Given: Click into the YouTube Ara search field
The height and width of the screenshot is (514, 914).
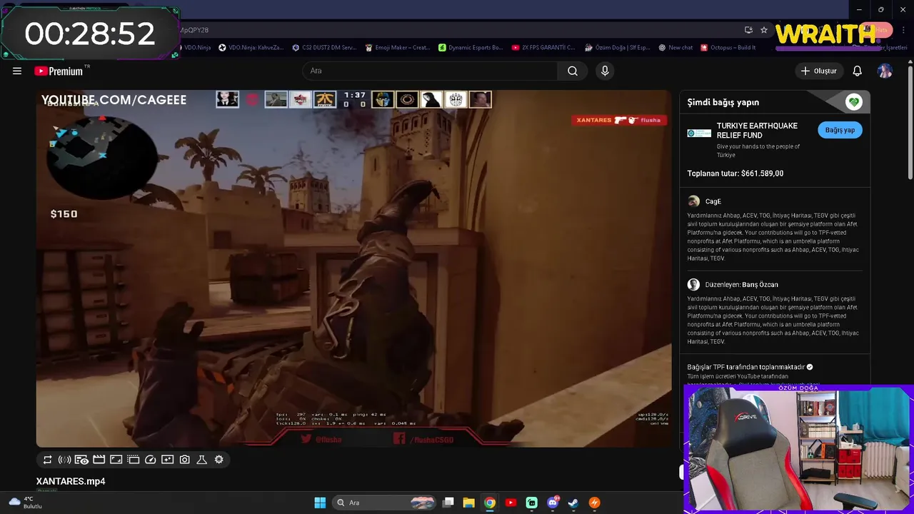Looking at the screenshot, I should tap(430, 71).
